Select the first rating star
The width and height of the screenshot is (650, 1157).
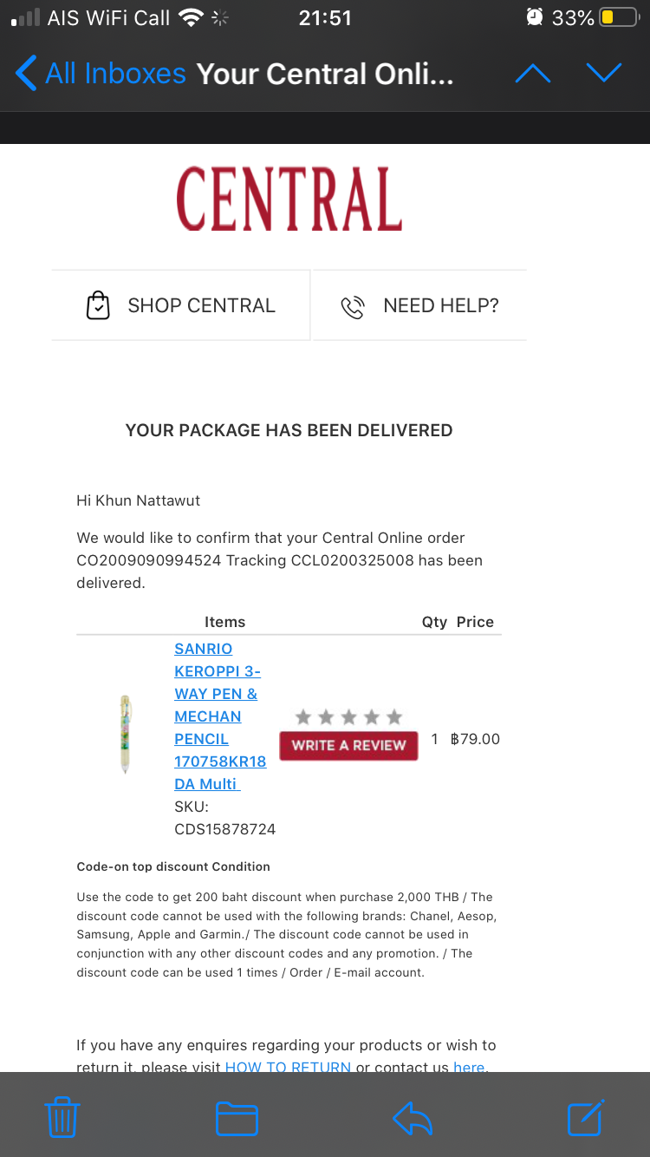[302, 716]
